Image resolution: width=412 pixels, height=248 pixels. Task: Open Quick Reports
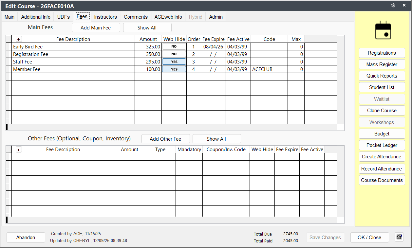382,76
